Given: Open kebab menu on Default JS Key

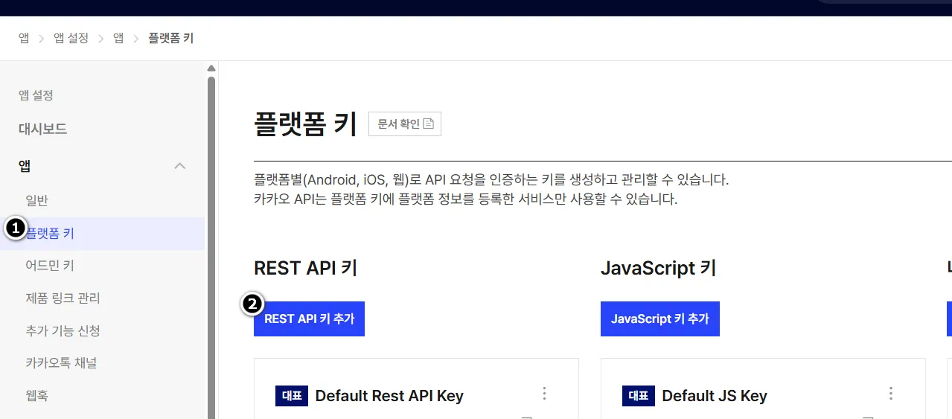Looking at the screenshot, I should pyautogui.click(x=890, y=394).
